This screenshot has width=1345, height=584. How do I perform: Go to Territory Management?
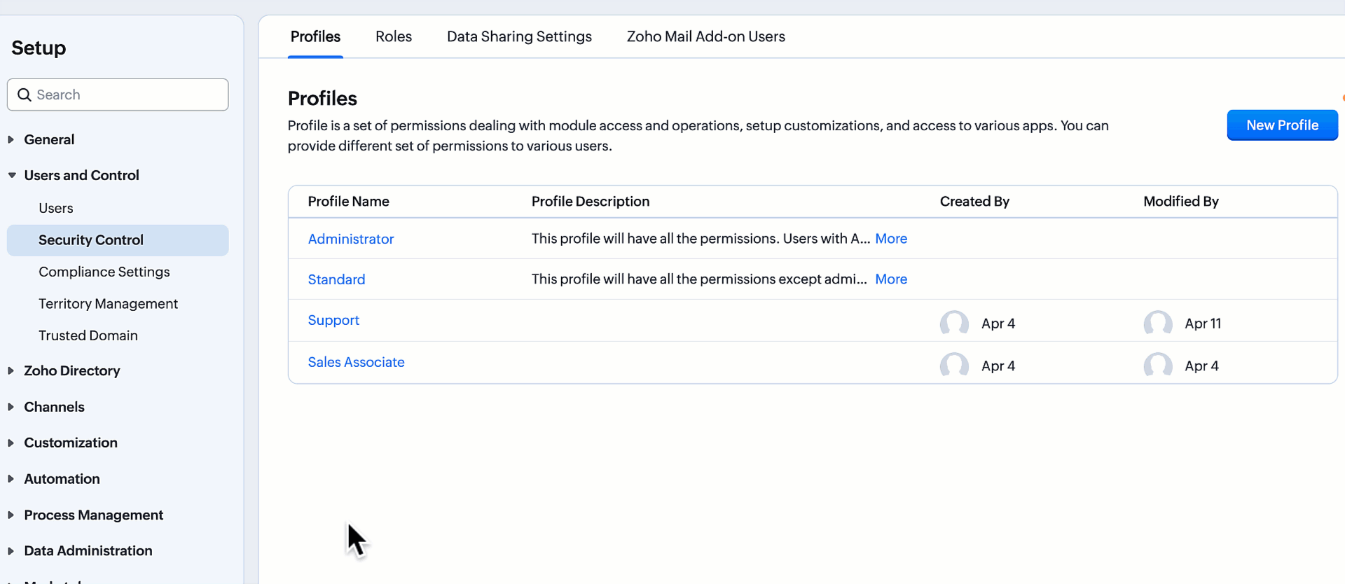tap(108, 303)
